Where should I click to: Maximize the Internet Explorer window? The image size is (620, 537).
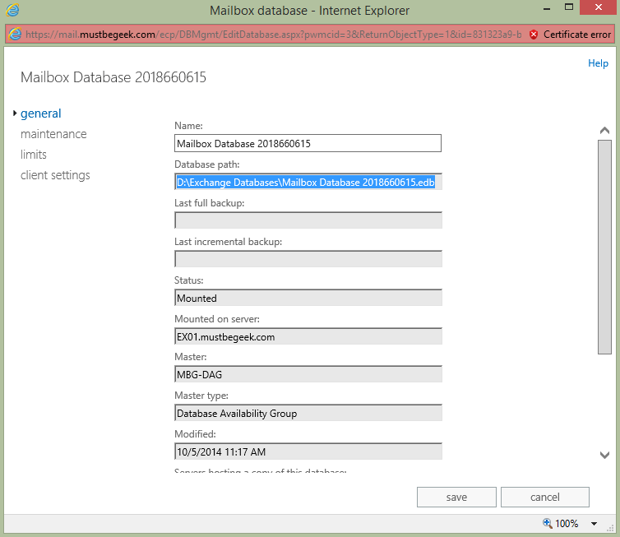point(569,7)
